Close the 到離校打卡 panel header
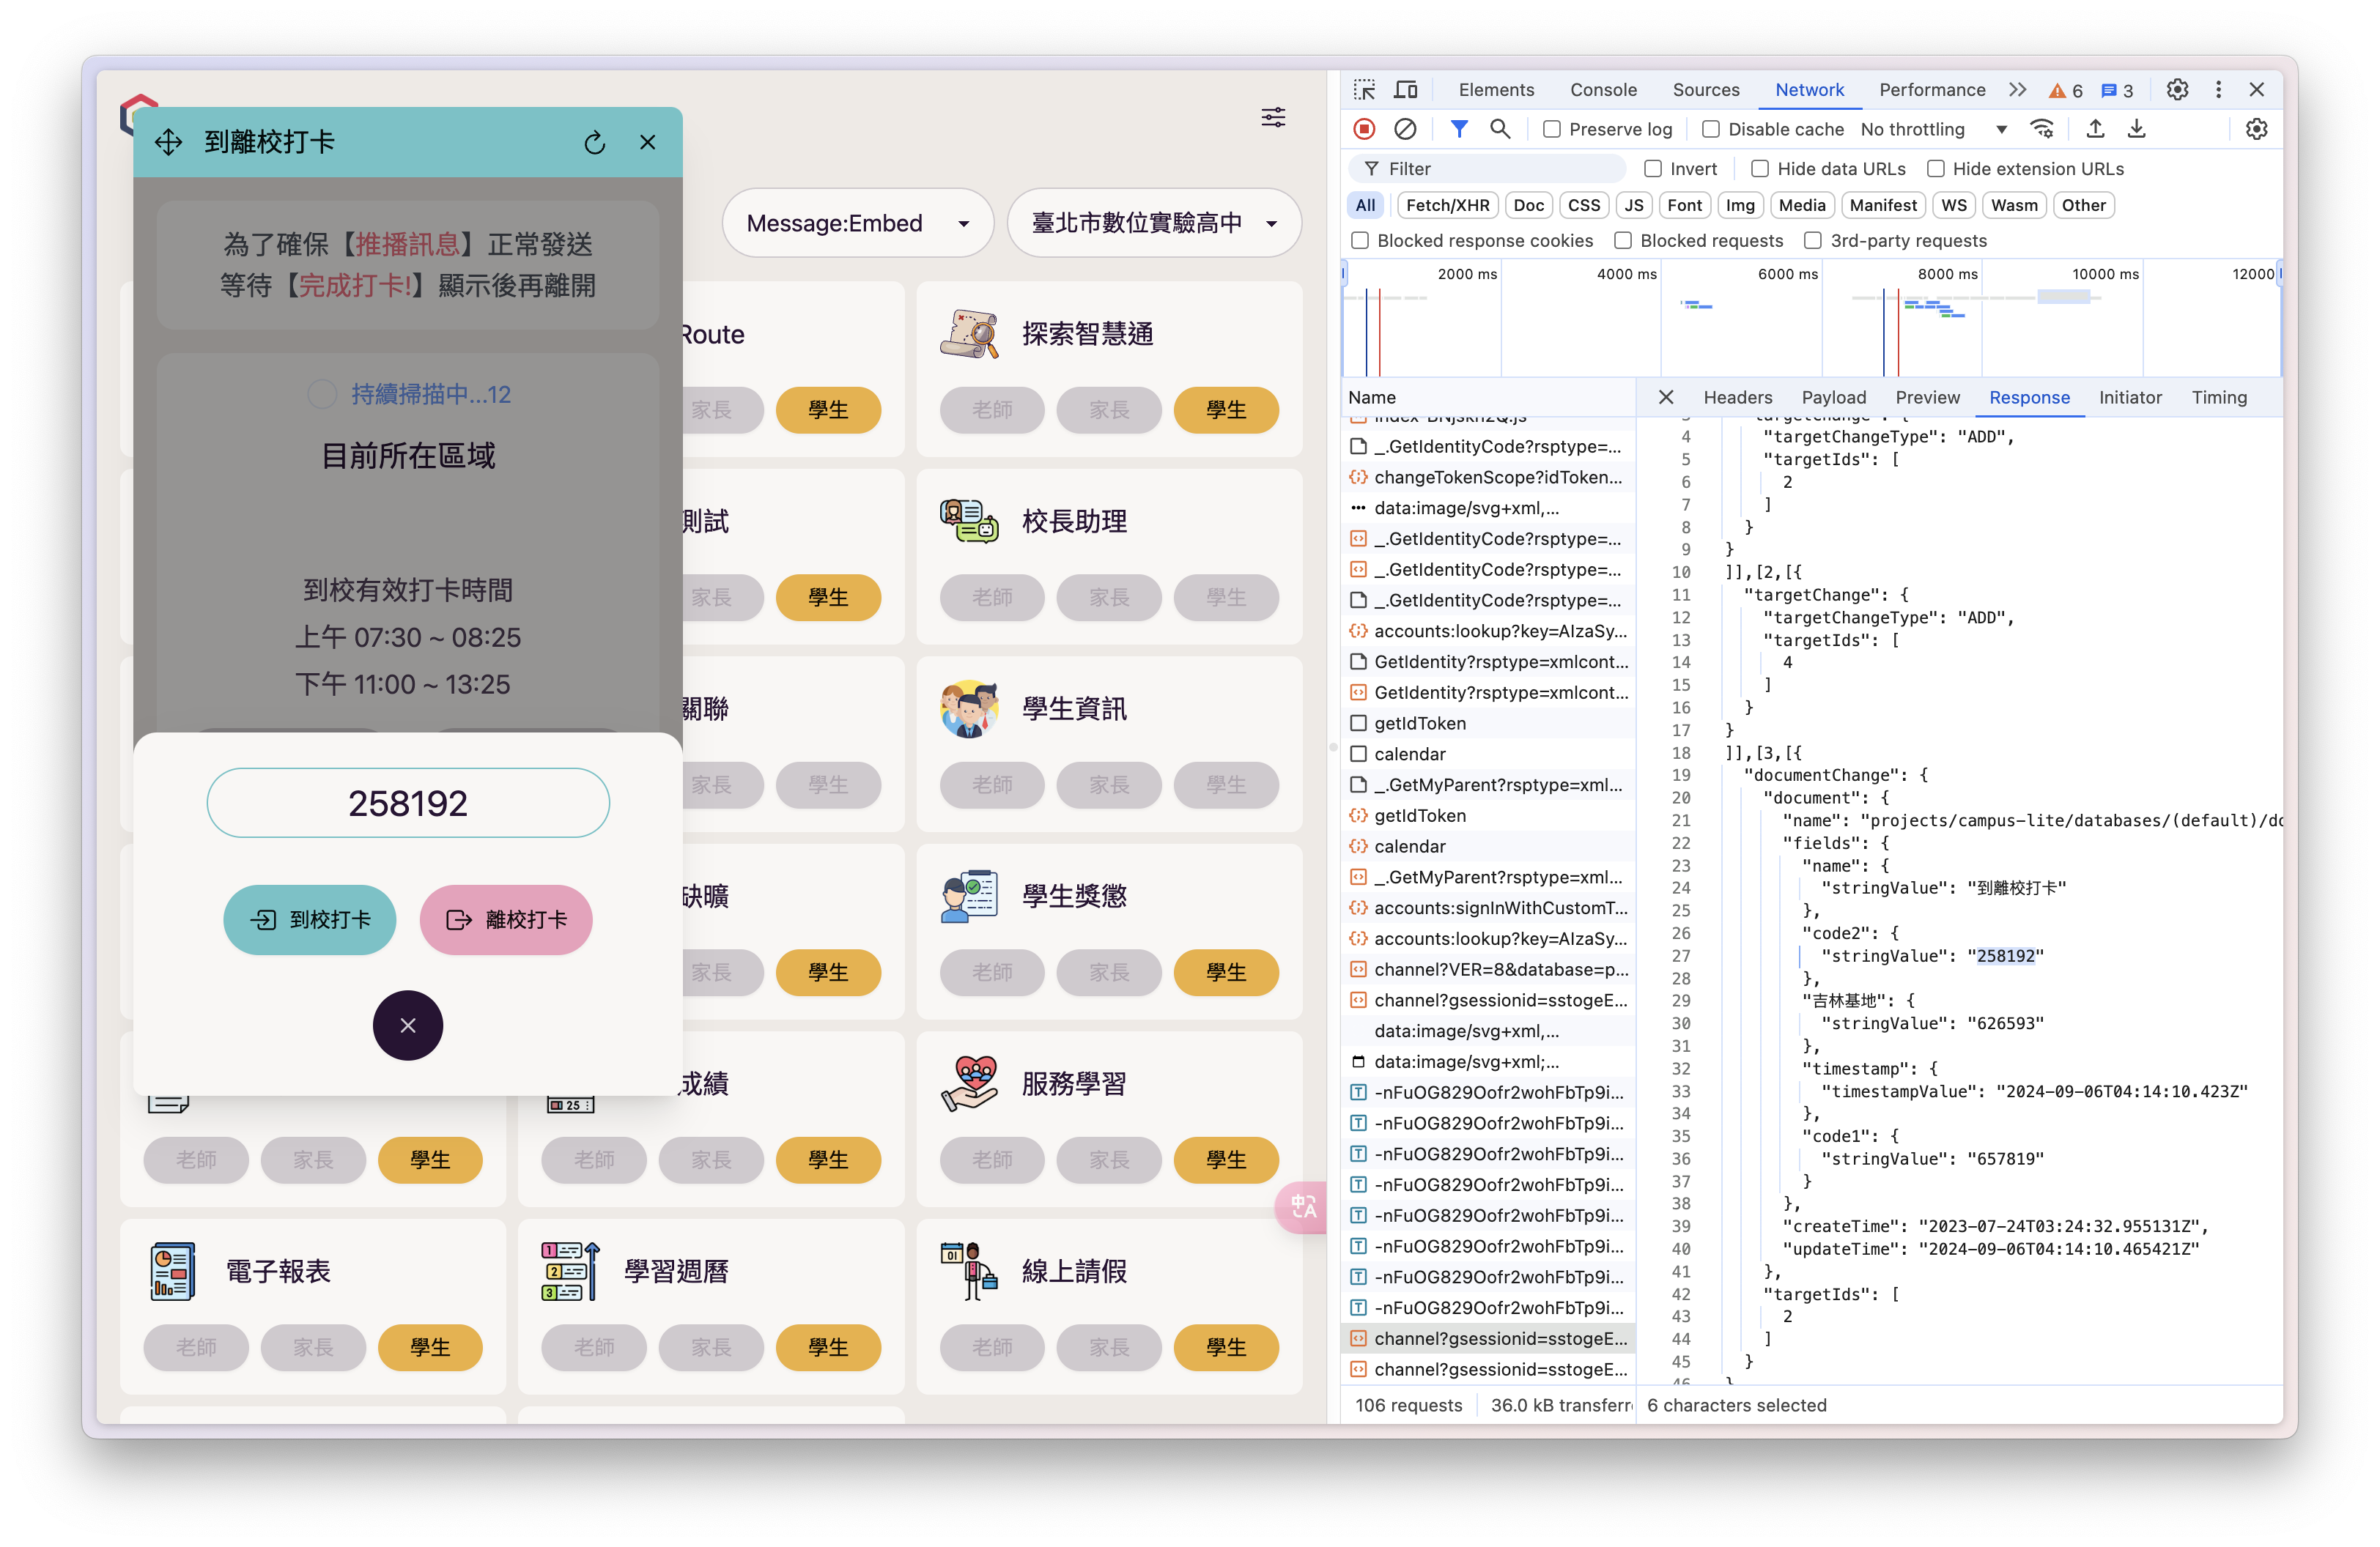The height and width of the screenshot is (1547, 2380). [648, 142]
